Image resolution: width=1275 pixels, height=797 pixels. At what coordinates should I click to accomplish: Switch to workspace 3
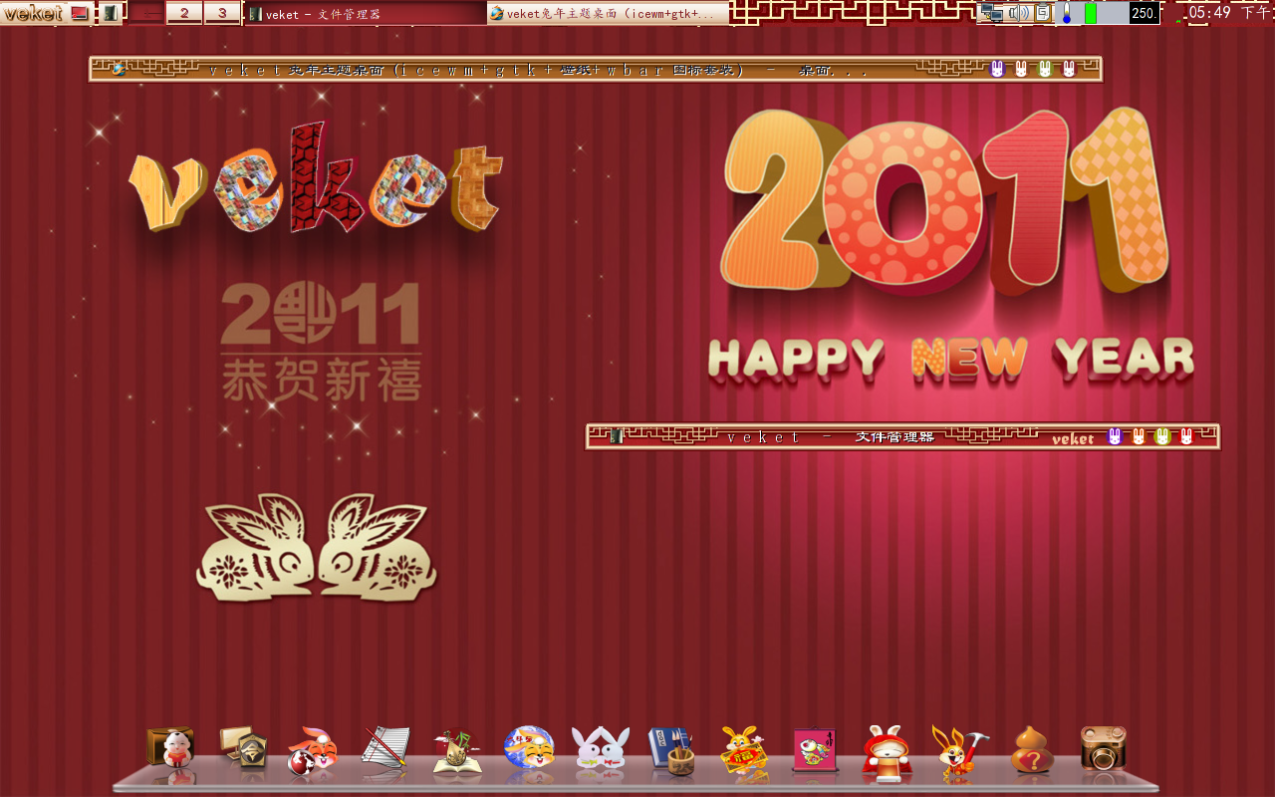pos(221,13)
